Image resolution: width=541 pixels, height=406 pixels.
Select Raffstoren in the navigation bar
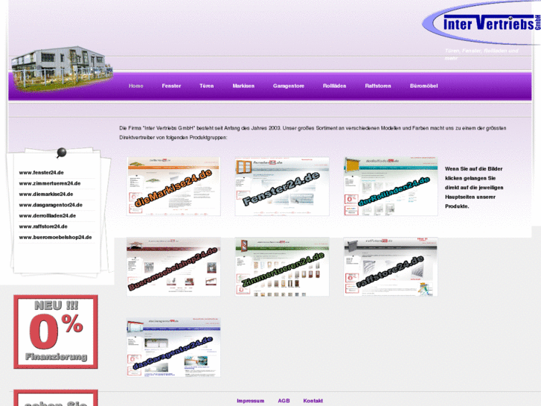tap(378, 86)
